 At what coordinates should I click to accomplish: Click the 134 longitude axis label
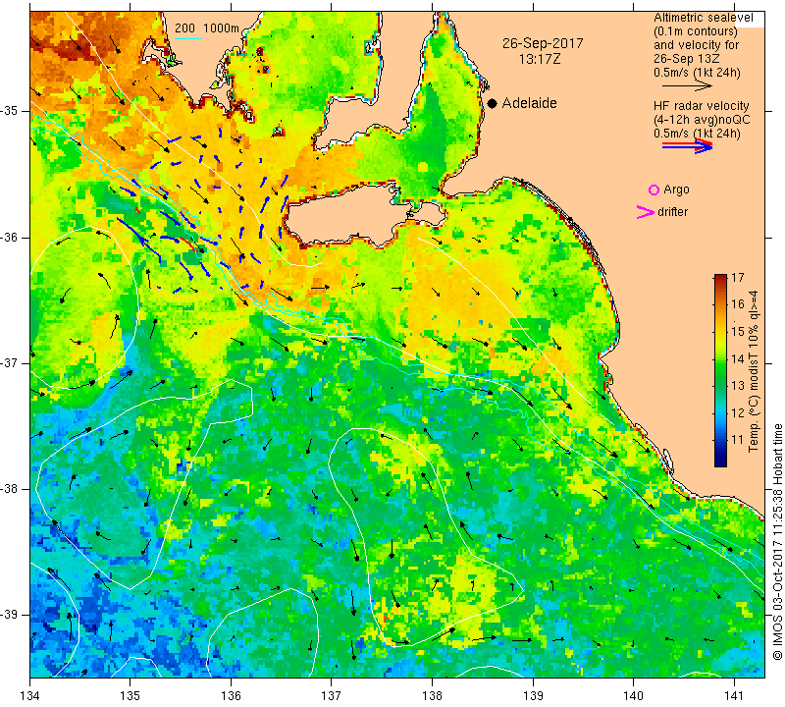pyautogui.click(x=30, y=696)
